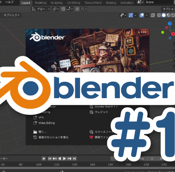Switch to the Modeling workspace tab

coord(40,3)
